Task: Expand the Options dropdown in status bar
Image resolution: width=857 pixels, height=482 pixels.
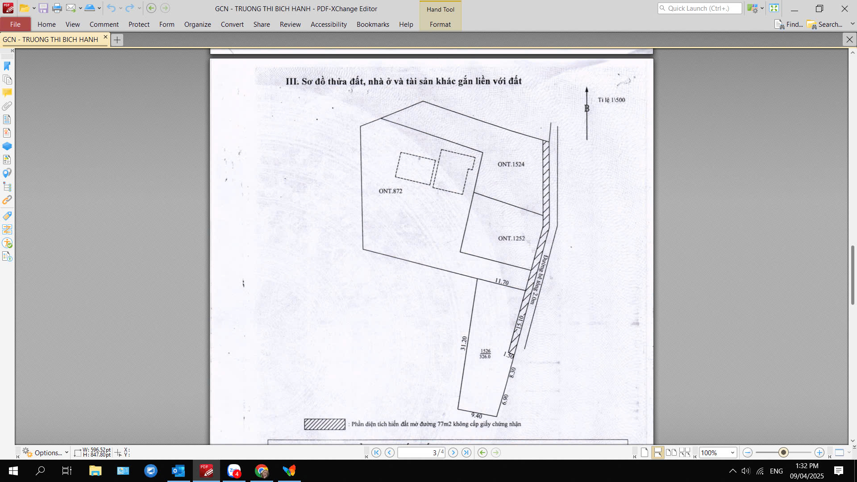Action: click(x=67, y=453)
